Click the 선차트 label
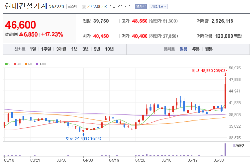250x163 pixels. [x=20, y=49]
